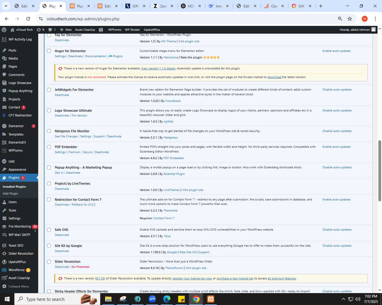
Task: Open WP Rocket admin bar menu
Action: (132, 30)
